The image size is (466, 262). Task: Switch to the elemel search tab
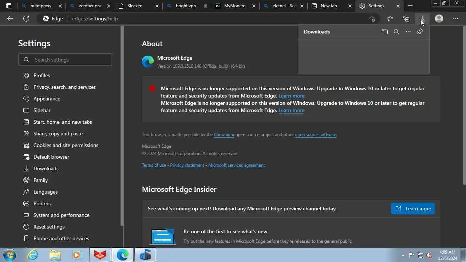coord(284,6)
